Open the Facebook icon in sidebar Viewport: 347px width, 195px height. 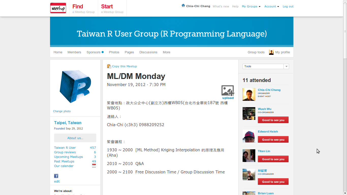[56, 176]
